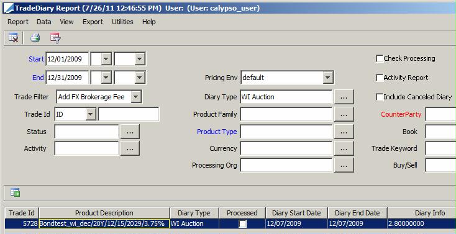The height and width of the screenshot is (234, 456).
Task: Click the Processing Org input field
Action: click(x=286, y=165)
